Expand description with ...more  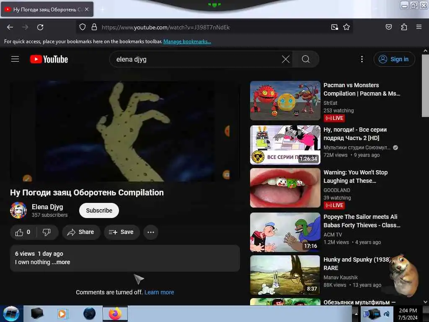62,262
